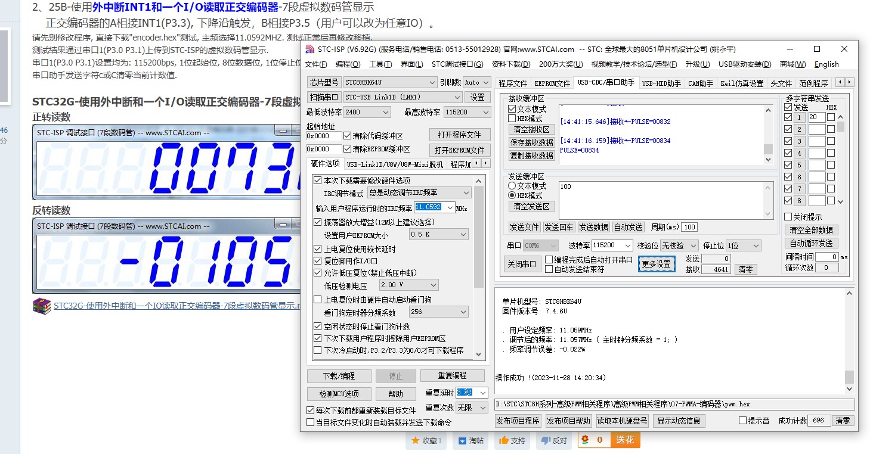Open the IRC调节模式 dropdown

pos(419,193)
